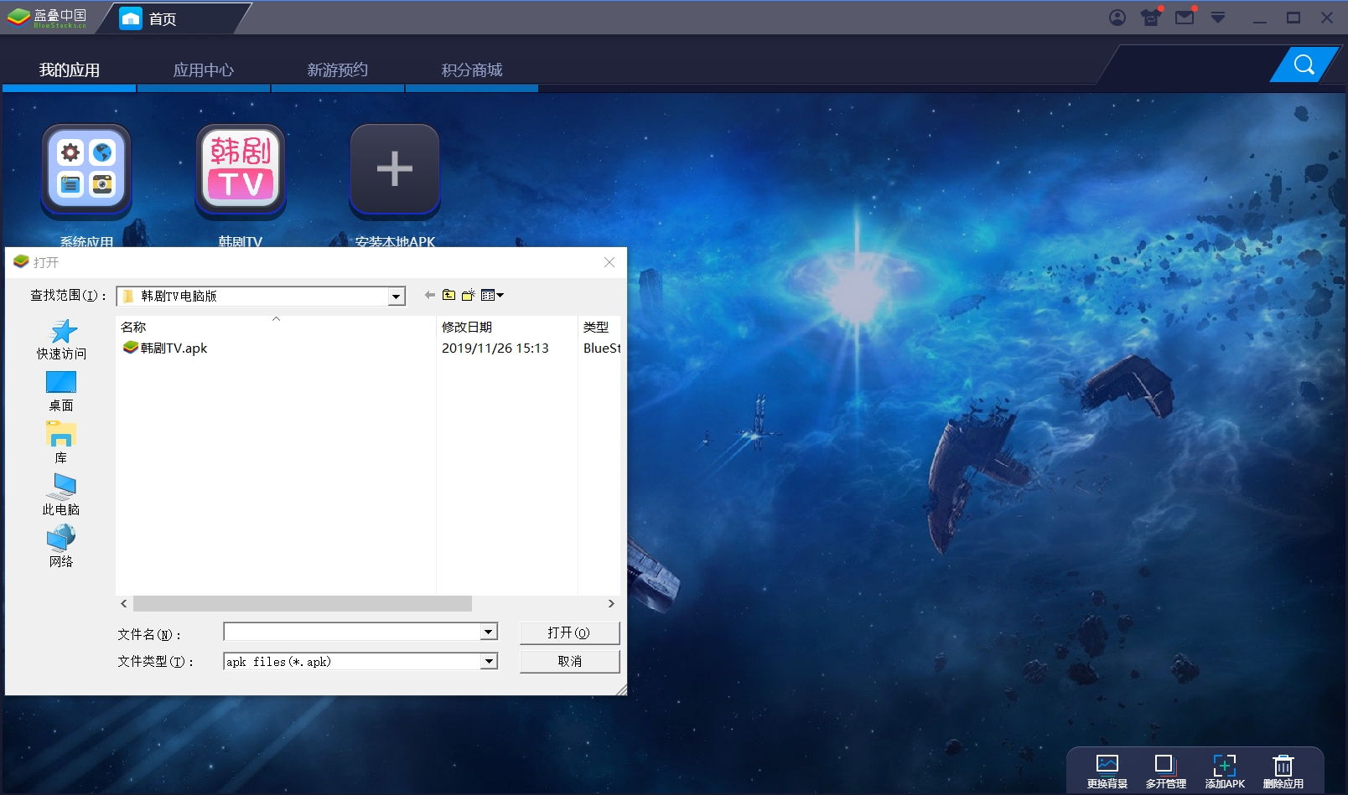Click the 安装本地APK plus icon
Viewport: 1348px width, 795px height.
394,168
